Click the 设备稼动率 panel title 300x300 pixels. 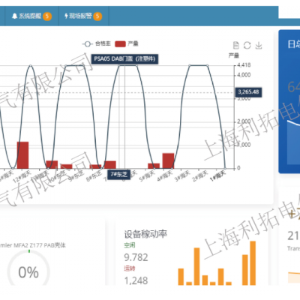click(145, 234)
